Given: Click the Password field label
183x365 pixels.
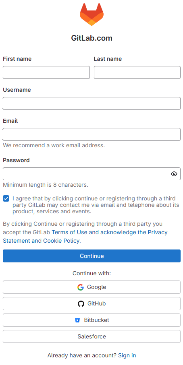Looking at the screenshot, I should 16,161.
